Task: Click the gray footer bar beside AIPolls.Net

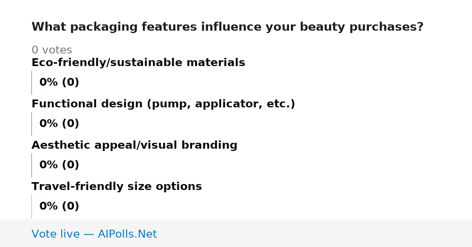Action: (x=315, y=233)
